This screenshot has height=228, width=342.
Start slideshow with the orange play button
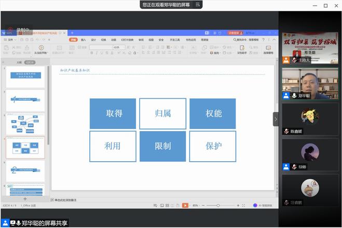[x=185, y=205]
